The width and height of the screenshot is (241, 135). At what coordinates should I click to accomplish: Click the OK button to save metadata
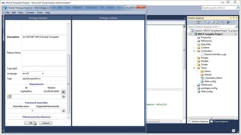click(31, 123)
